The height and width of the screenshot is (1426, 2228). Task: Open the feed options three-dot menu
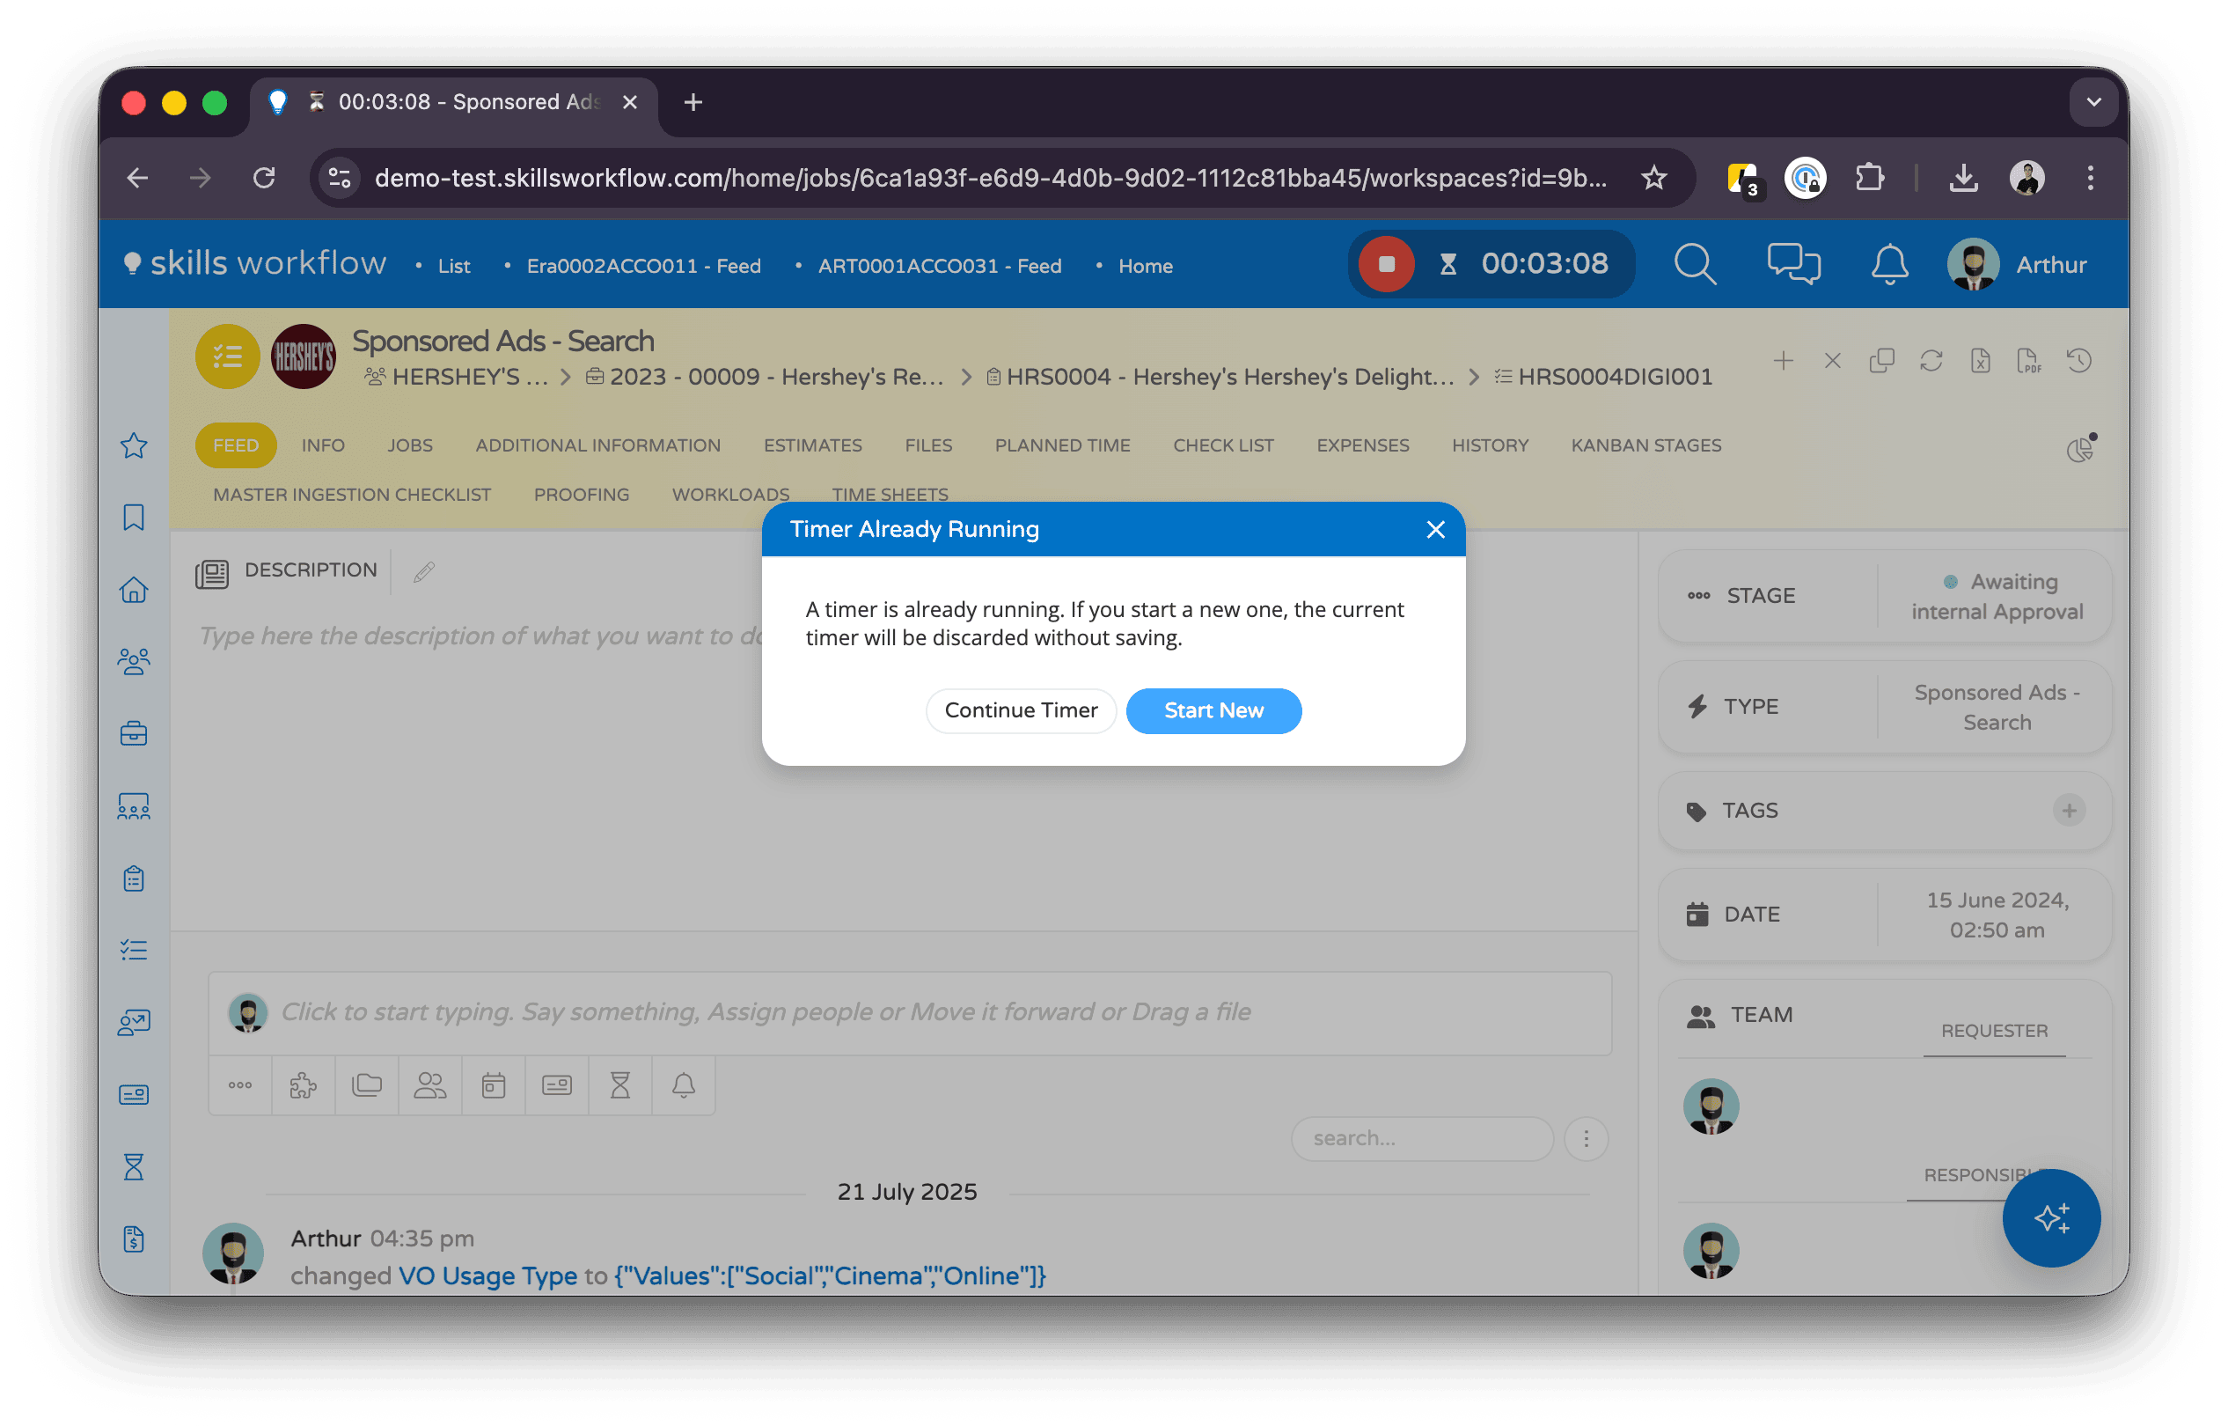tap(1586, 1138)
